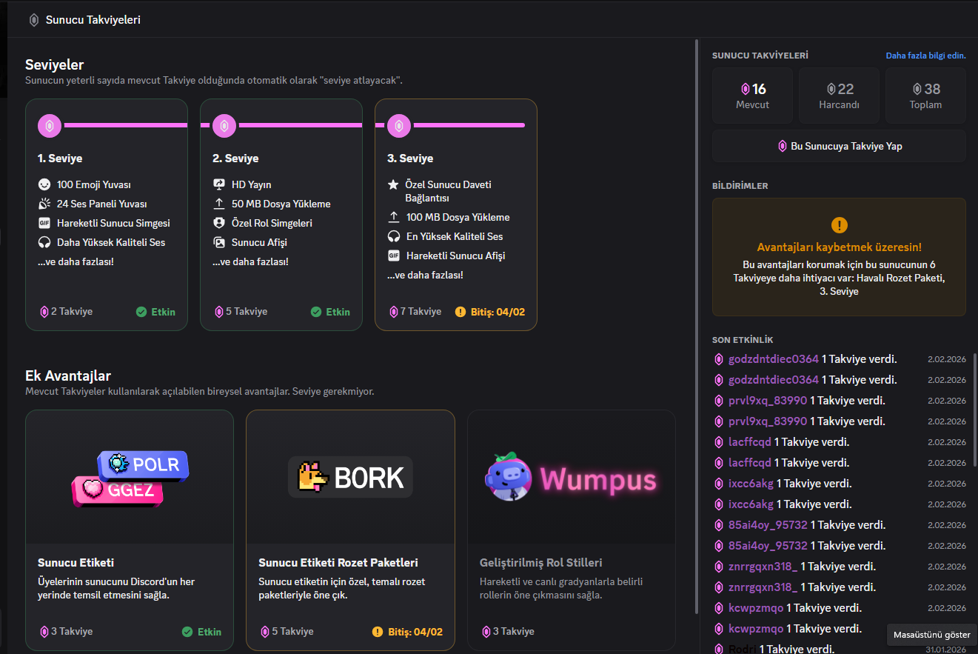Screen dimensions: 978x654
Task: Click the emoji icon beside 100 Emoji Yuvası
Action: coord(44,184)
